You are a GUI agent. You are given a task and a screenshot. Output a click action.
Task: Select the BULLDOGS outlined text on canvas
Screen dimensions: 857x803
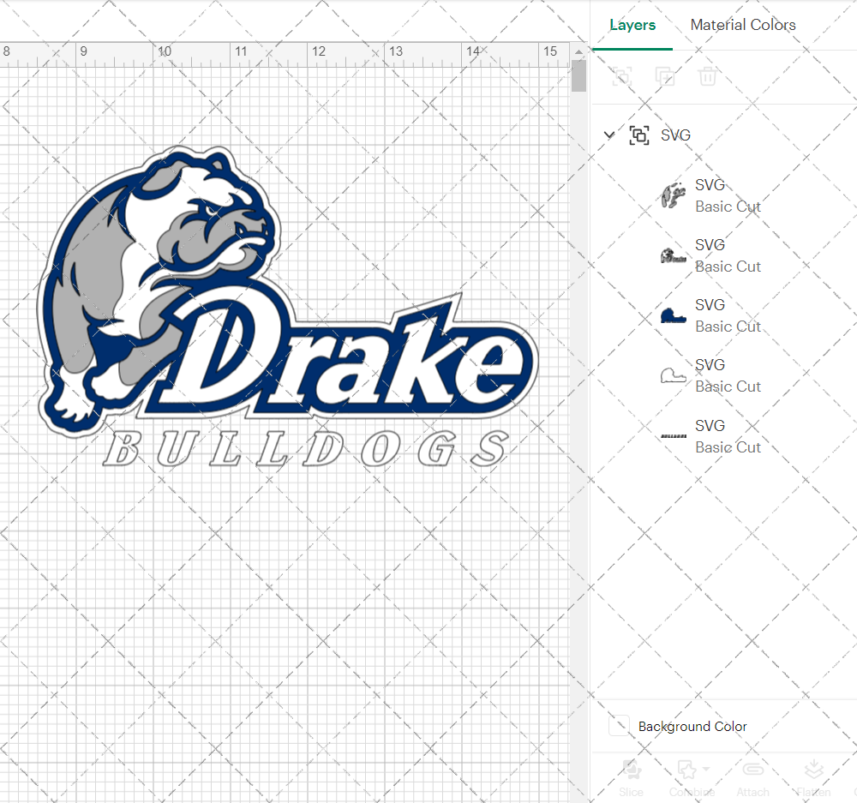pyautogui.click(x=306, y=448)
